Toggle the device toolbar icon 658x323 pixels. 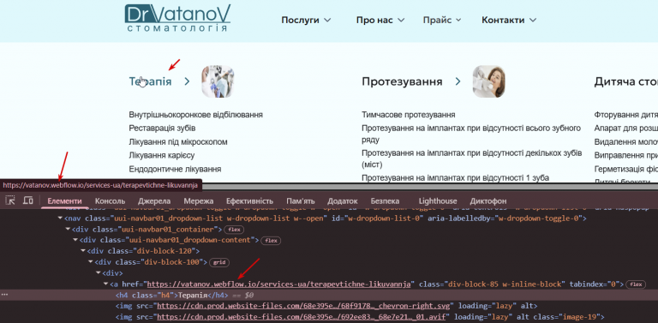coord(28,200)
